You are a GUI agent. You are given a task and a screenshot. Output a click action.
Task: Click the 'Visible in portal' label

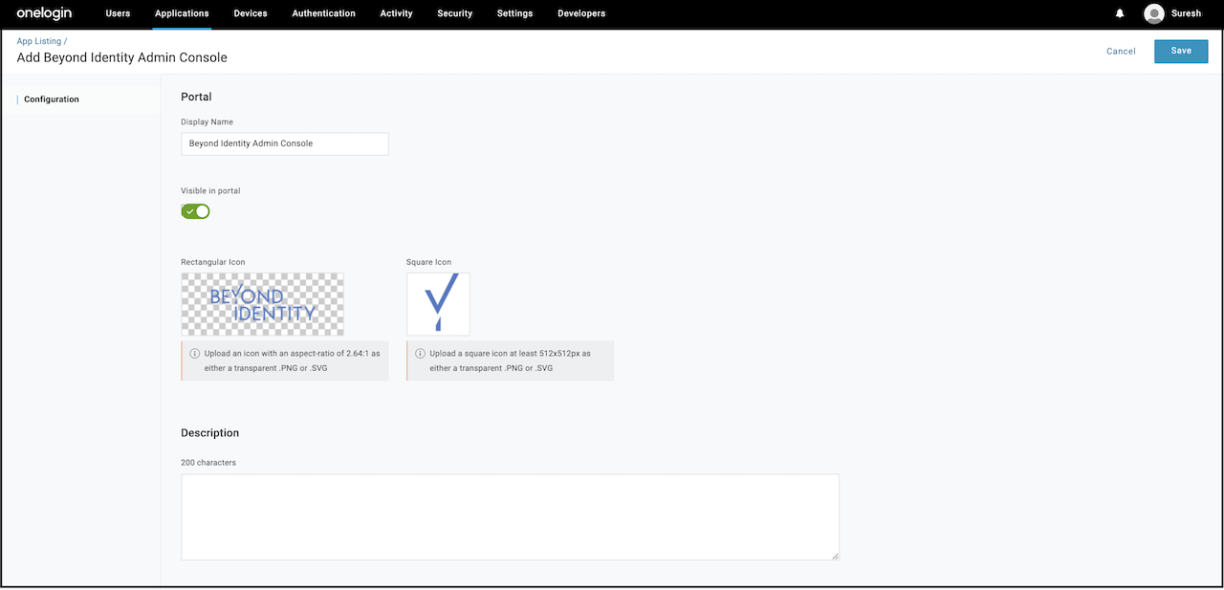[x=210, y=191]
